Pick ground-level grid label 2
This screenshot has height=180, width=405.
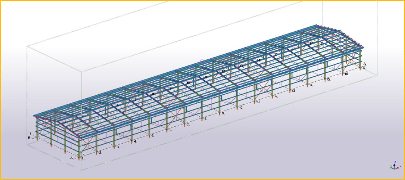click(x=100, y=153)
